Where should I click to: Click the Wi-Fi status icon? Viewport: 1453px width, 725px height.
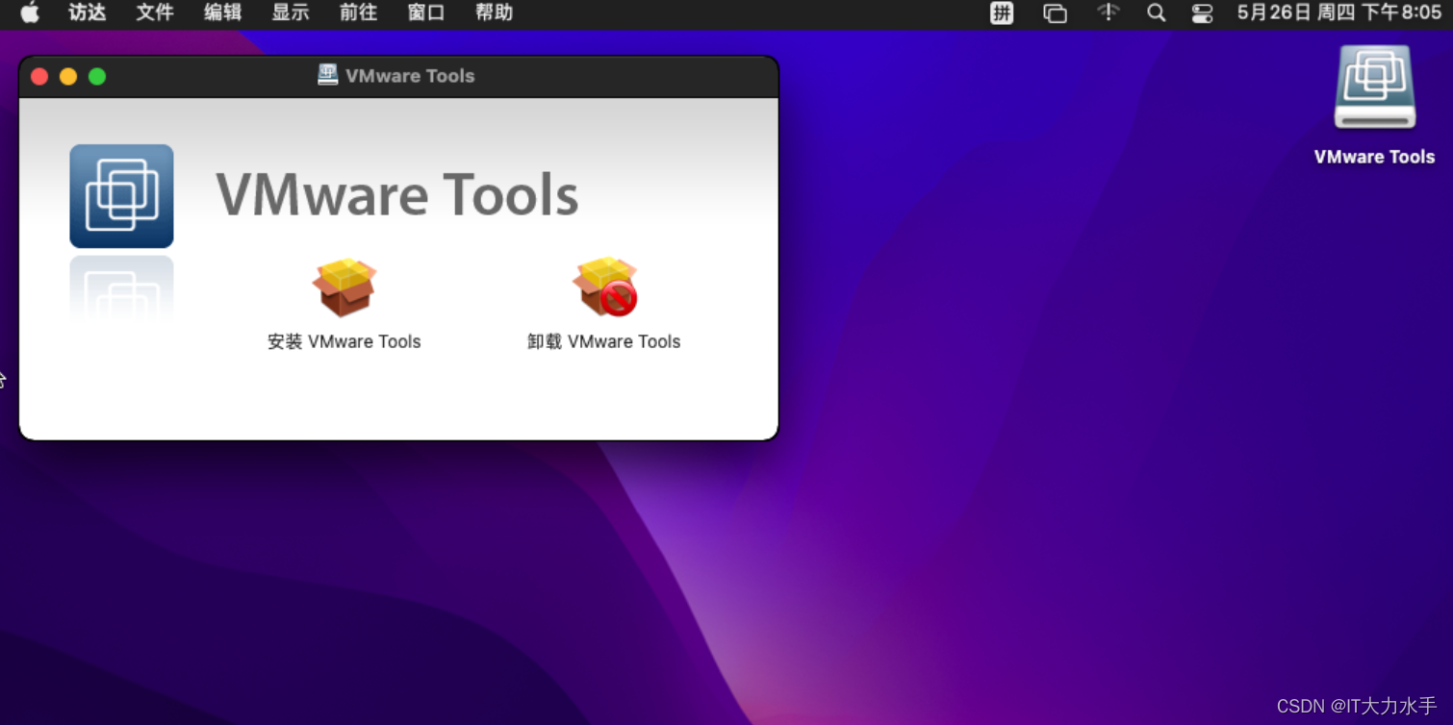tap(1108, 13)
